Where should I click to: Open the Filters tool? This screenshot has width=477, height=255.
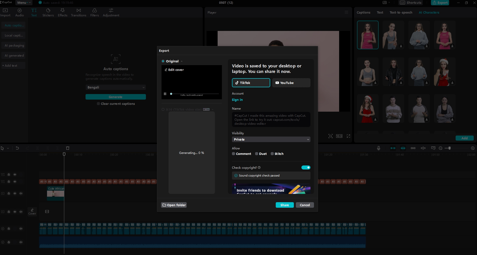click(94, 12)
